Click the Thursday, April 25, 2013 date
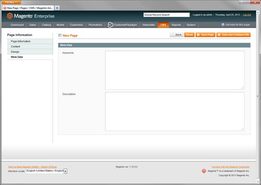The image size is (261, 185). (x=227, y=15)
